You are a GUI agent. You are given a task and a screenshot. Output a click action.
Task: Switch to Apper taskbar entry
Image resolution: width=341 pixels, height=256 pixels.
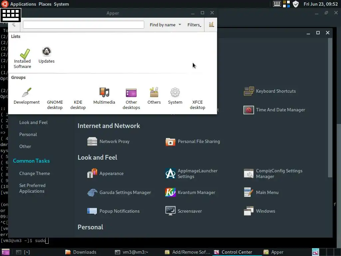(x=273, y=252)
